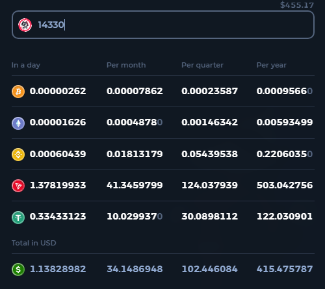
Task: Select USD daily total 1.13828982
Action: click(58, 269)
